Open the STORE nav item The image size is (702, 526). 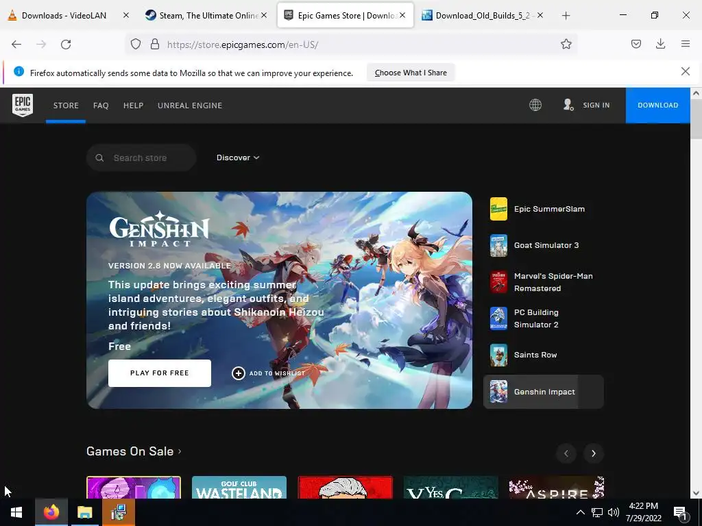coord(66,105)
